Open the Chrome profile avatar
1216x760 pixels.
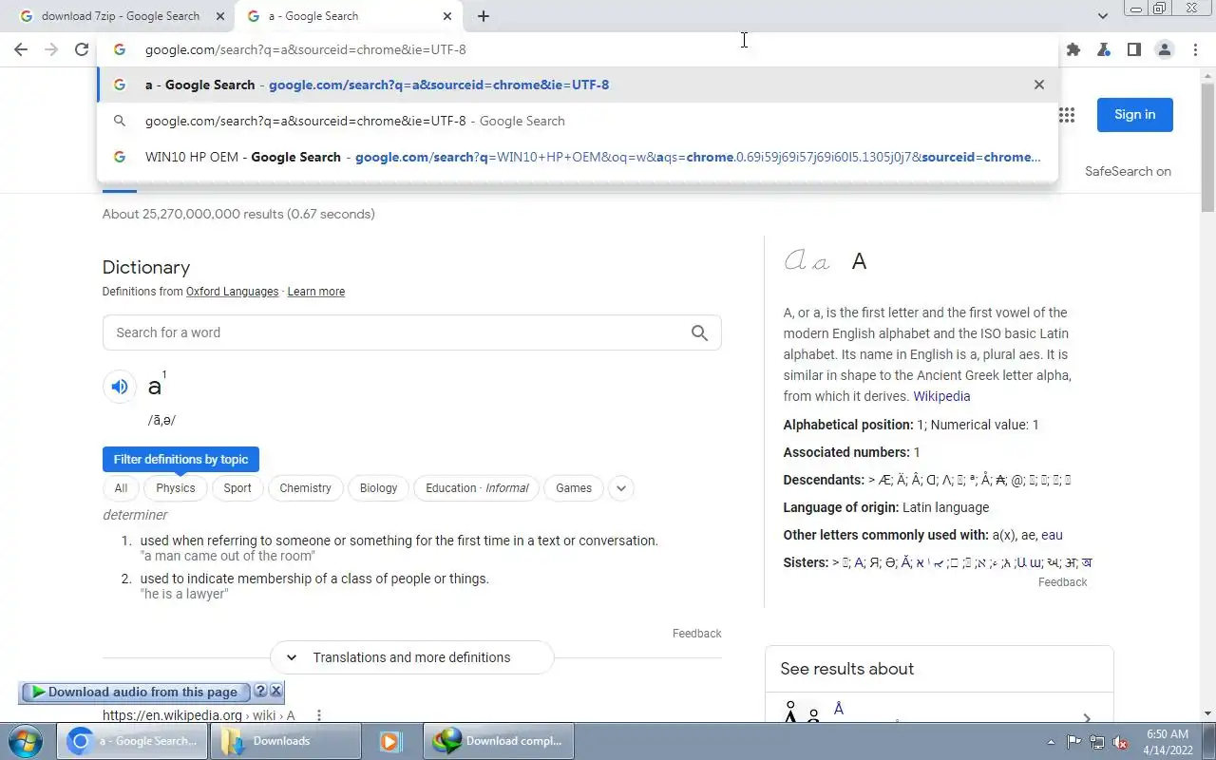(x=1164, y=49)
